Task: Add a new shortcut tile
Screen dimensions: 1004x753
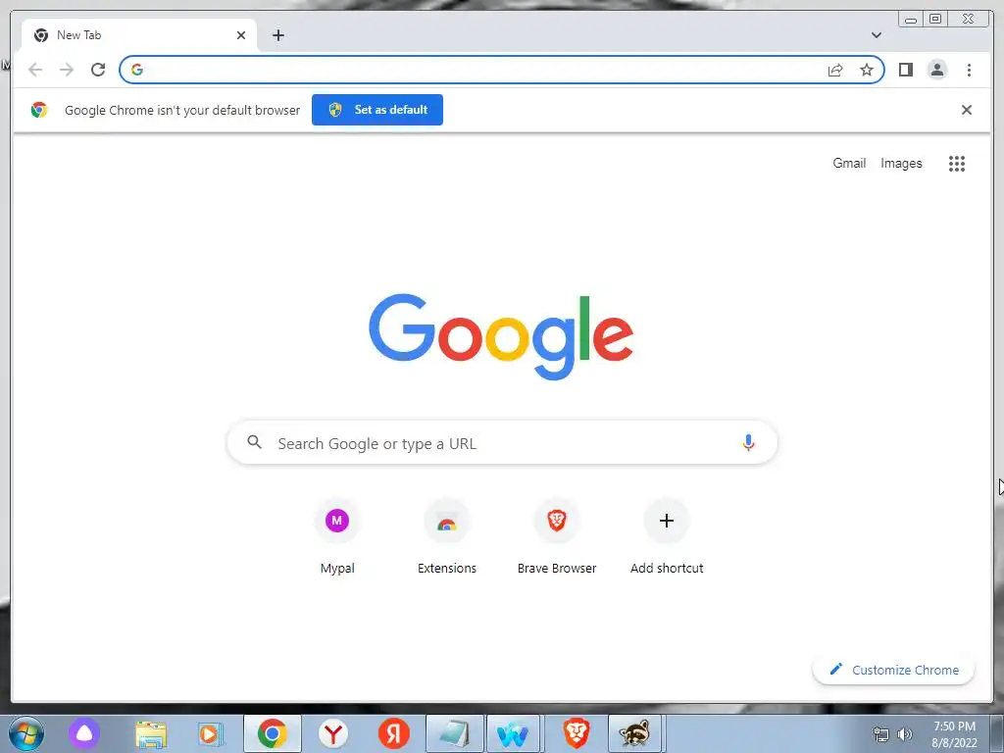Action: click(x=667, y=537)
